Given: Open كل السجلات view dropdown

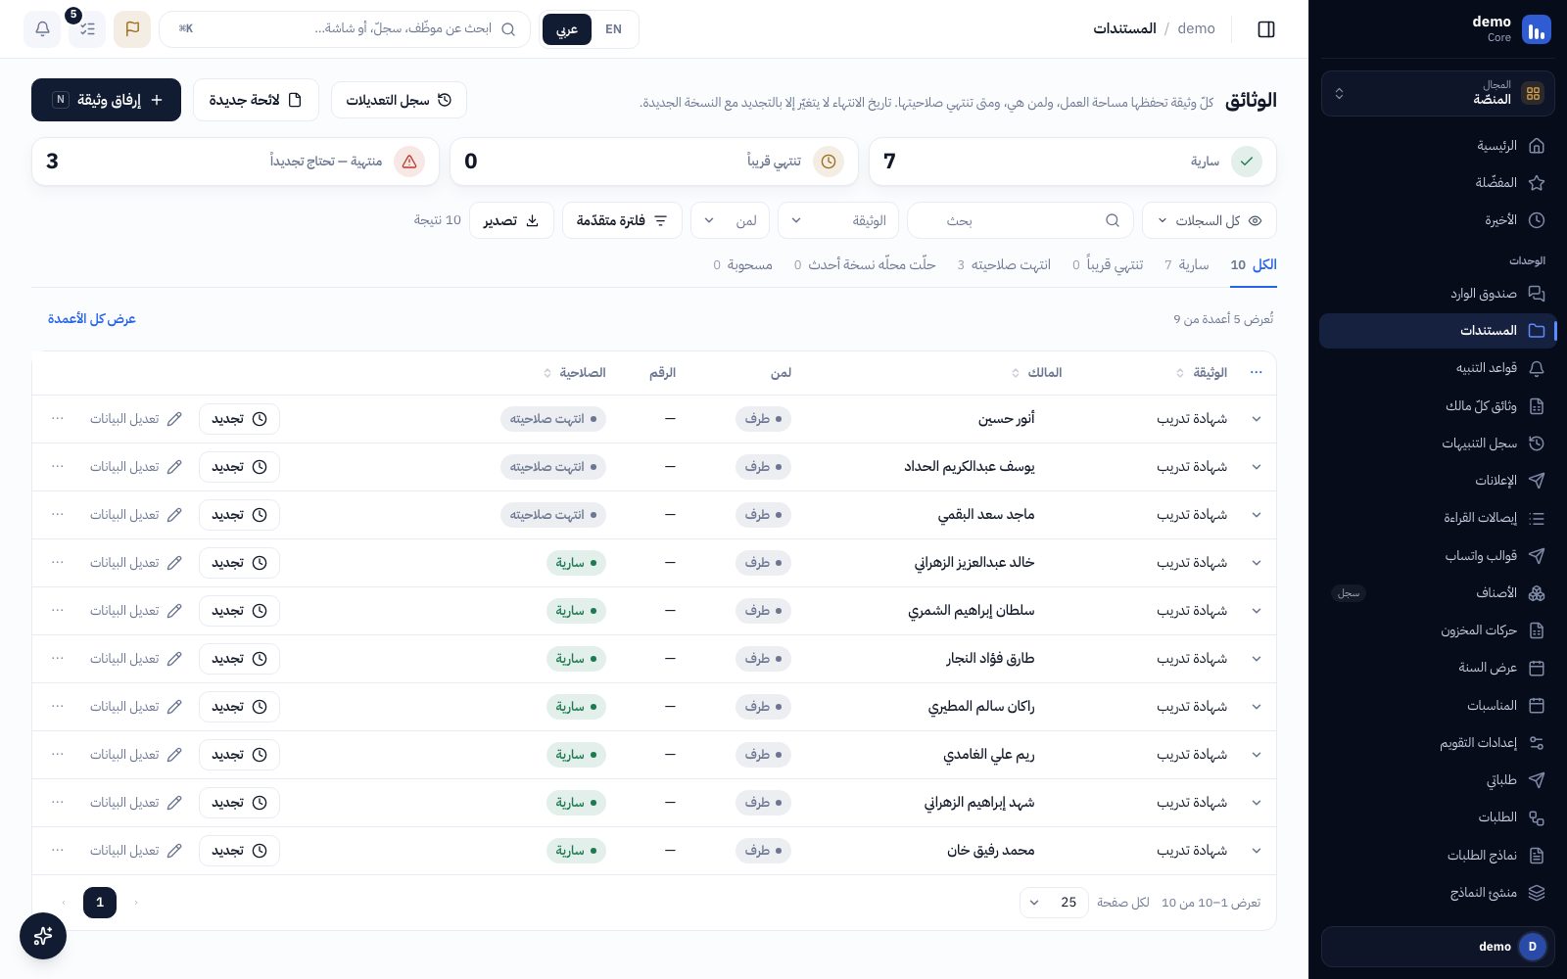Looking at the screenshot, I should coord(1210,221).
